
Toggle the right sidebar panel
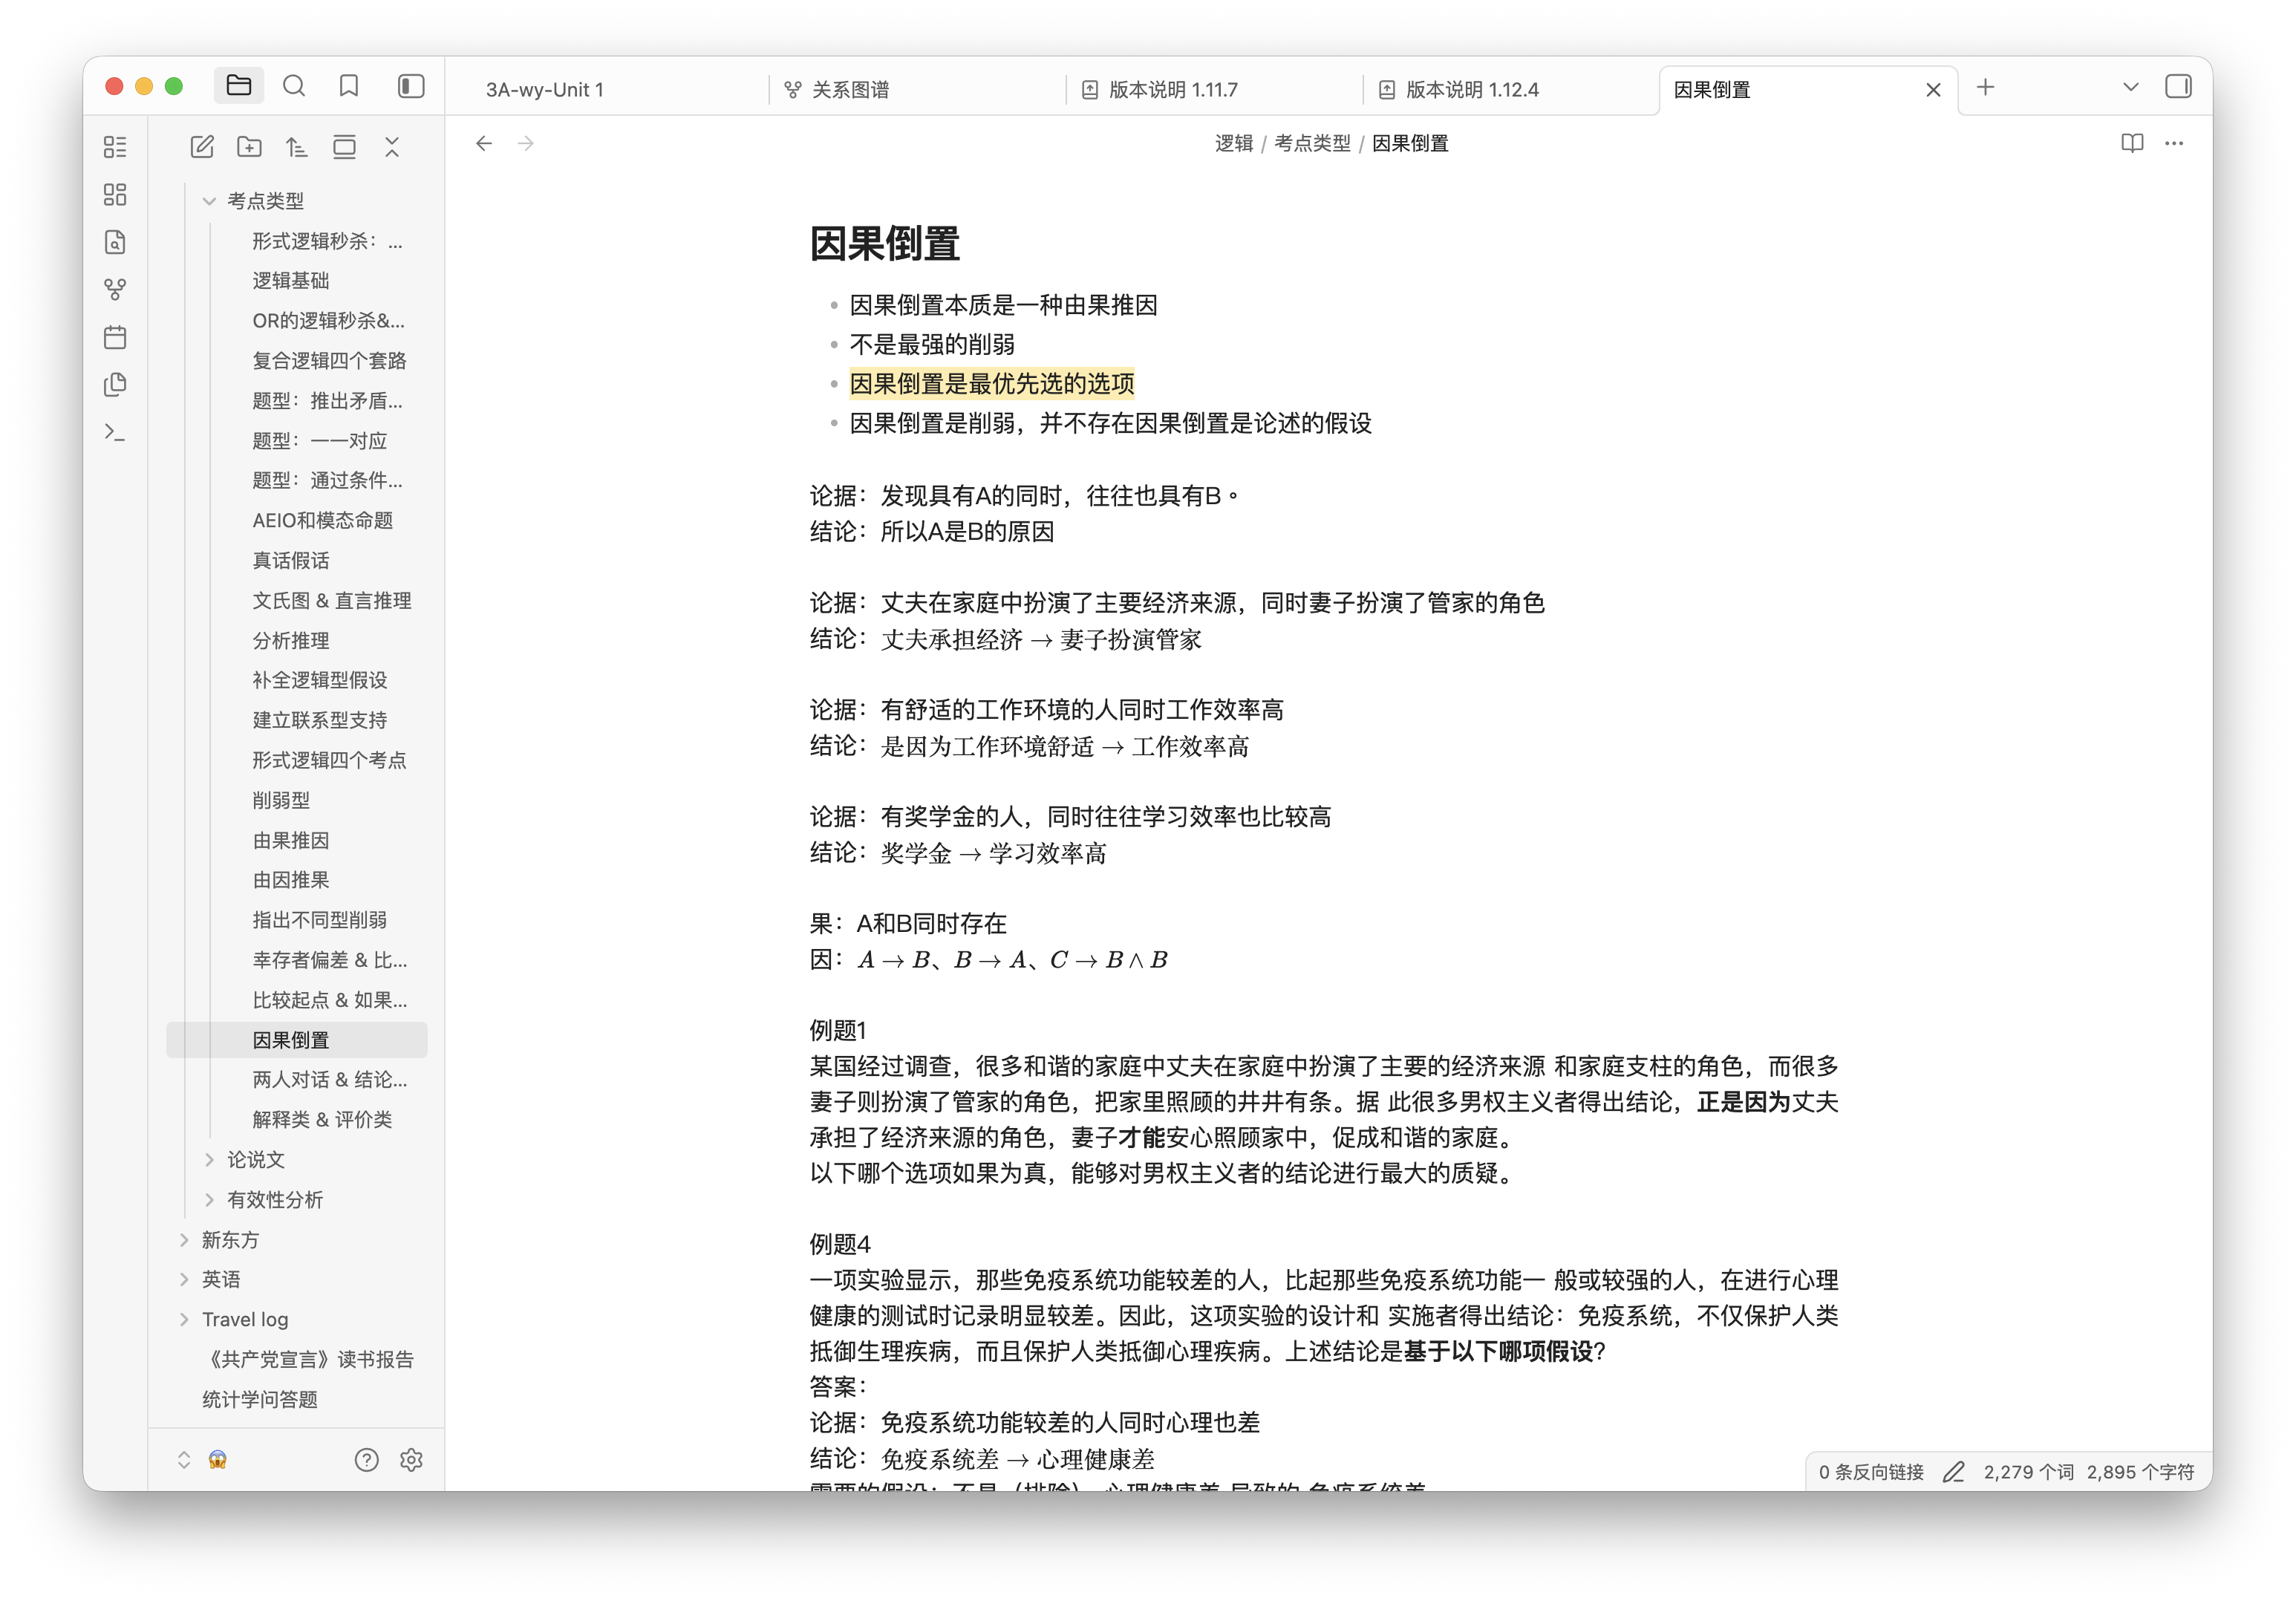click(2178, 87)
